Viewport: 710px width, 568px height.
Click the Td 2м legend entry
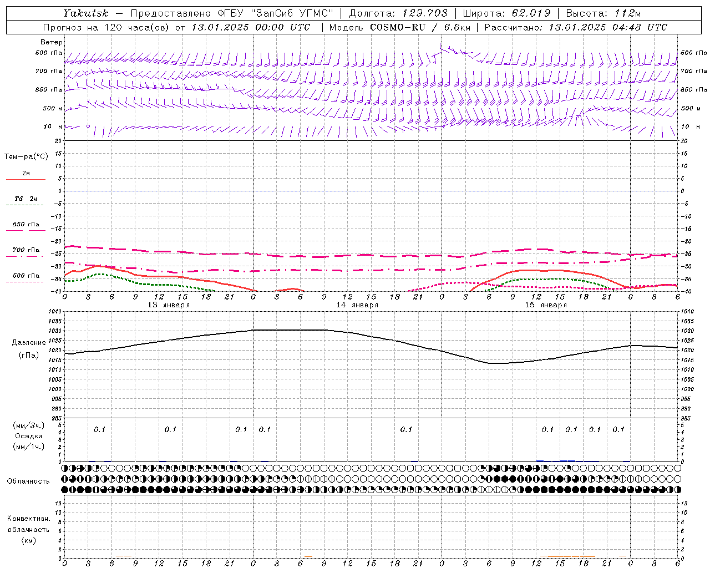pyautogui.click(x=26, y=199)
